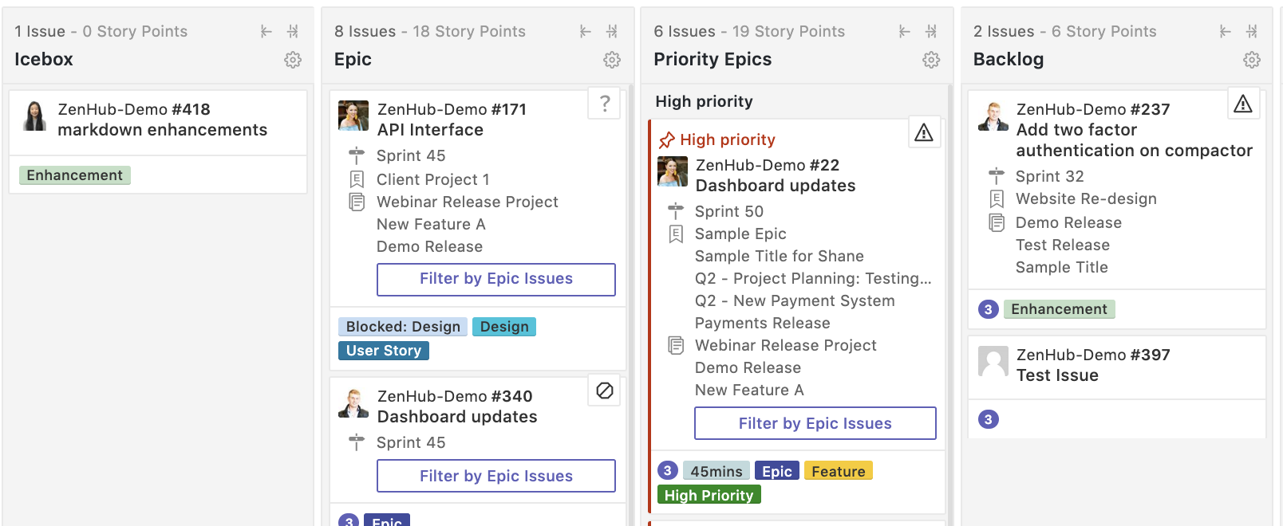Open the Backlog pipeline settings gear
The width and height of the screenshot is (1283, 526).
click(1251, 59)
